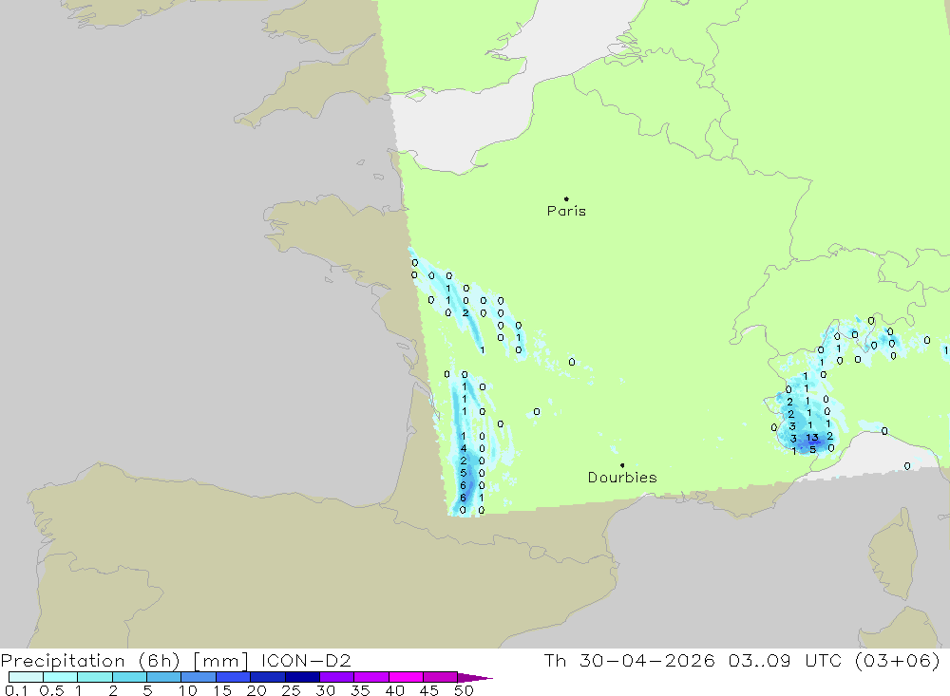
Task: Click the '(03+06)' forecast step text
Action: (x=898, y=660)
